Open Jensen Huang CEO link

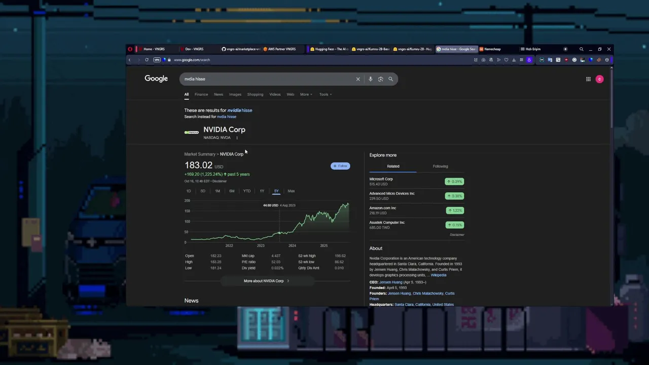390,282
